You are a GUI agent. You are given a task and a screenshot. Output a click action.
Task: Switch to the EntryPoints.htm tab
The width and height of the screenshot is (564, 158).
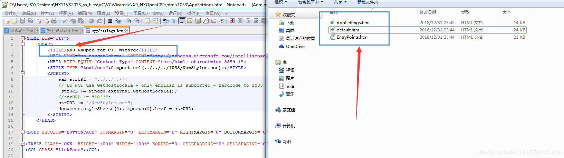point(61,31)
